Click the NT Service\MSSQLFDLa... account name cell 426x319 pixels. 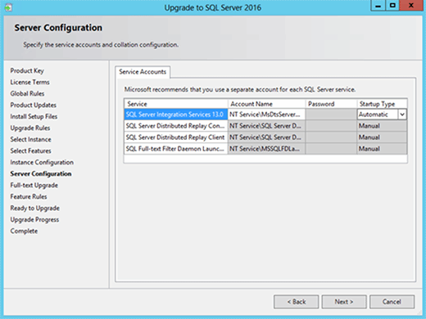coord(266,149)
